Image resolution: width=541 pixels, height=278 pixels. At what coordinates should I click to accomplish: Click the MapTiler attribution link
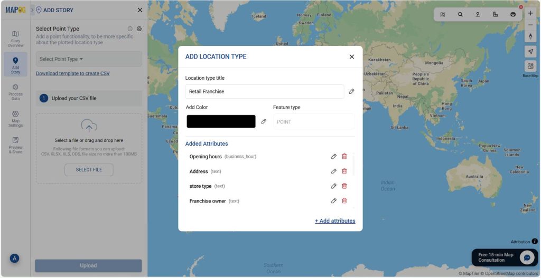coord(469,274)
